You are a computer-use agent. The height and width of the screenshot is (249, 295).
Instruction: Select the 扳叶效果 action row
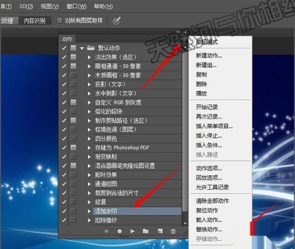137,175
